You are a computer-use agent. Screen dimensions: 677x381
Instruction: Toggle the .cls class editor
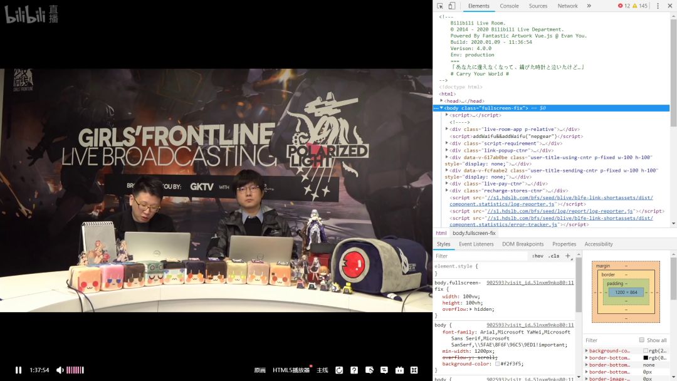click(554, 256)
